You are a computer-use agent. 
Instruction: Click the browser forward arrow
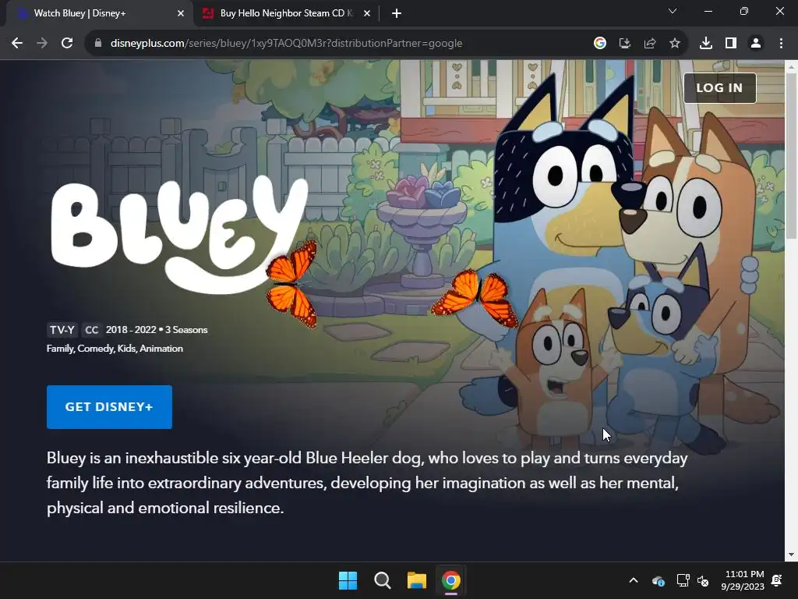point(42,44)
